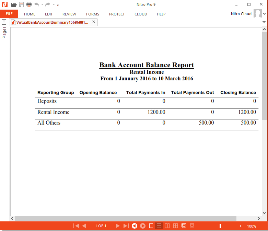Click the page number field 1 OF 1
268x231 pixels.
[101, 226]
